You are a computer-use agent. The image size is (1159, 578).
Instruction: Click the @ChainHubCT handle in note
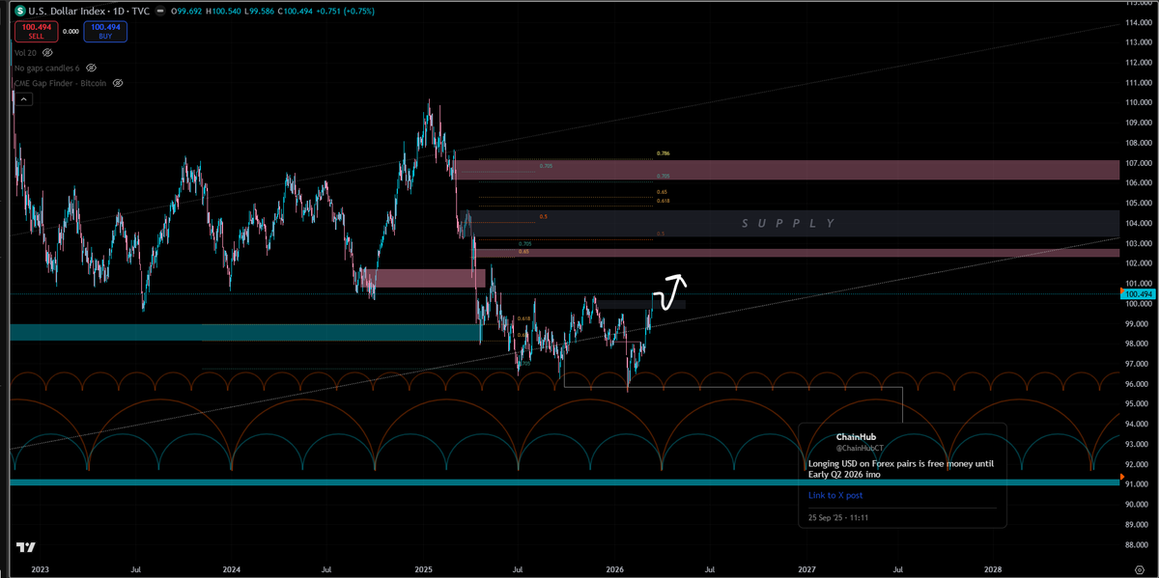(x=860, y=448)
